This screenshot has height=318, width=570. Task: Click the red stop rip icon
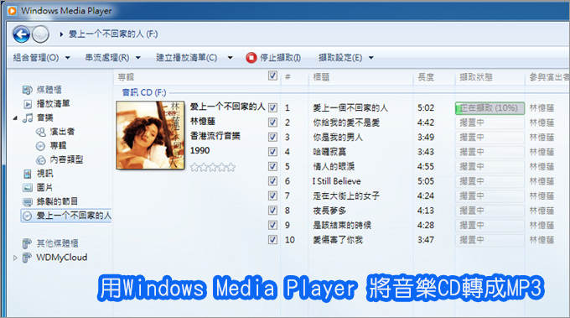coord(251,58)
